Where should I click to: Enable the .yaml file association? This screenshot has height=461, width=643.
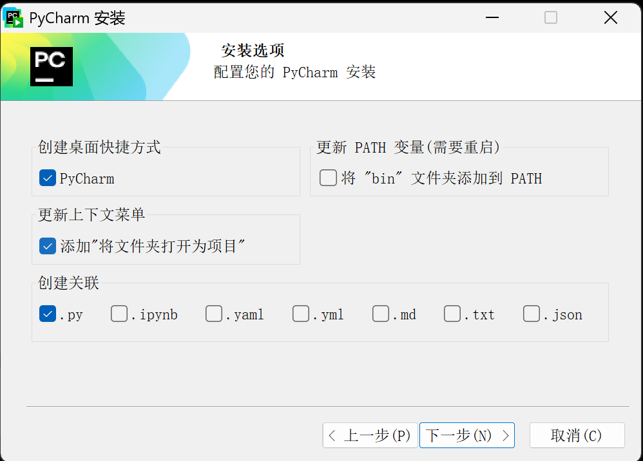coord(214,314)
